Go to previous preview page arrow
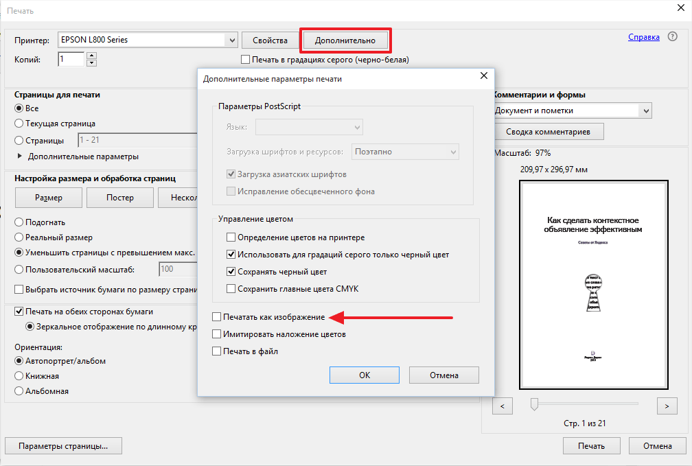The image size is (692, 466). (503, 406)
